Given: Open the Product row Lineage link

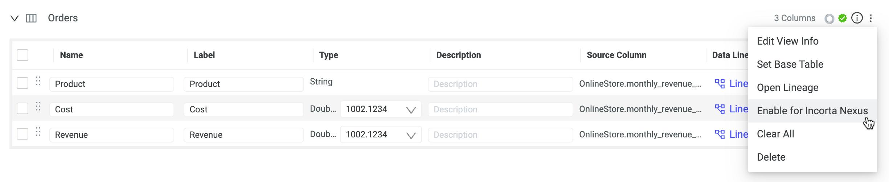Looking at the screenshot, I should [738, 84].
